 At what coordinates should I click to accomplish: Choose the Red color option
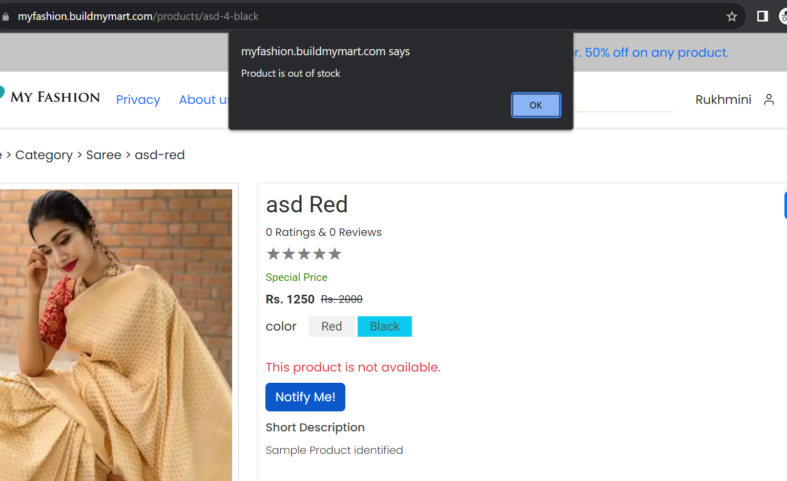(332, 326)
